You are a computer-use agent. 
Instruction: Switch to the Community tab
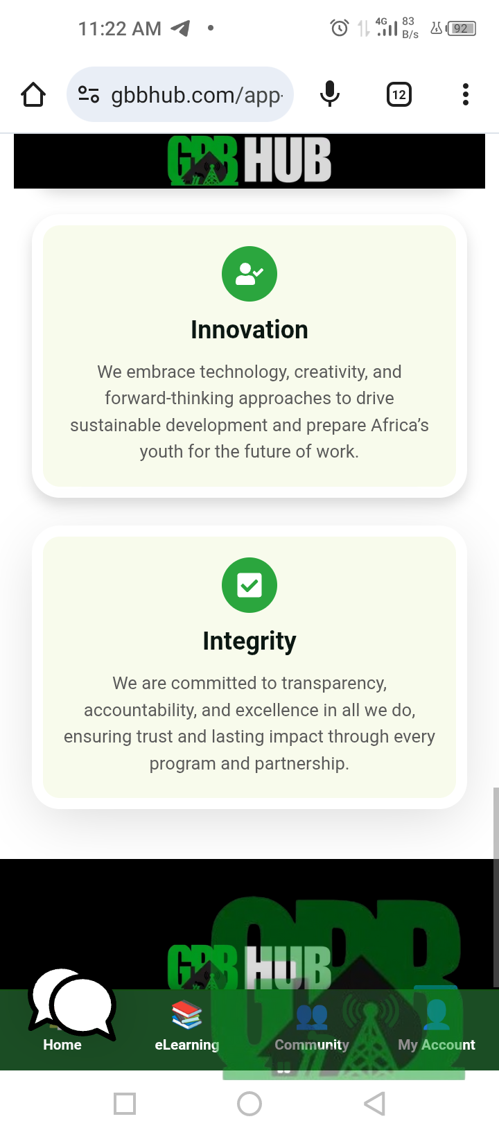(312, 1044)
